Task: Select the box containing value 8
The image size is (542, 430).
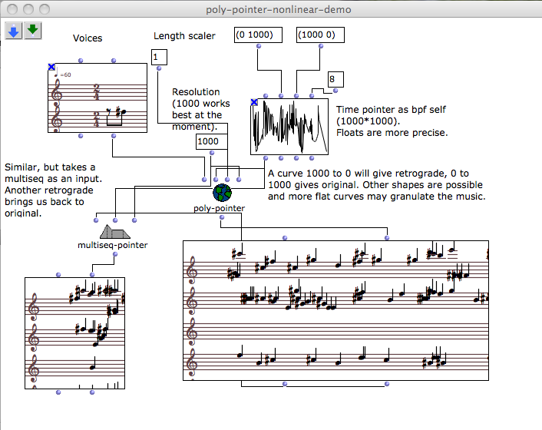Action: (335, 80)
